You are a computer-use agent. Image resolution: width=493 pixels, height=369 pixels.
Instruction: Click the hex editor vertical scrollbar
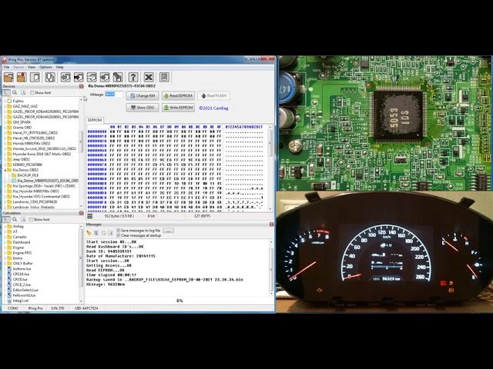click(270, 167)
